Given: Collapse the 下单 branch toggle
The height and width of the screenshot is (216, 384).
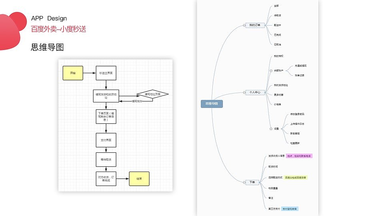Looking at the screenshot, I should point(244,182).
